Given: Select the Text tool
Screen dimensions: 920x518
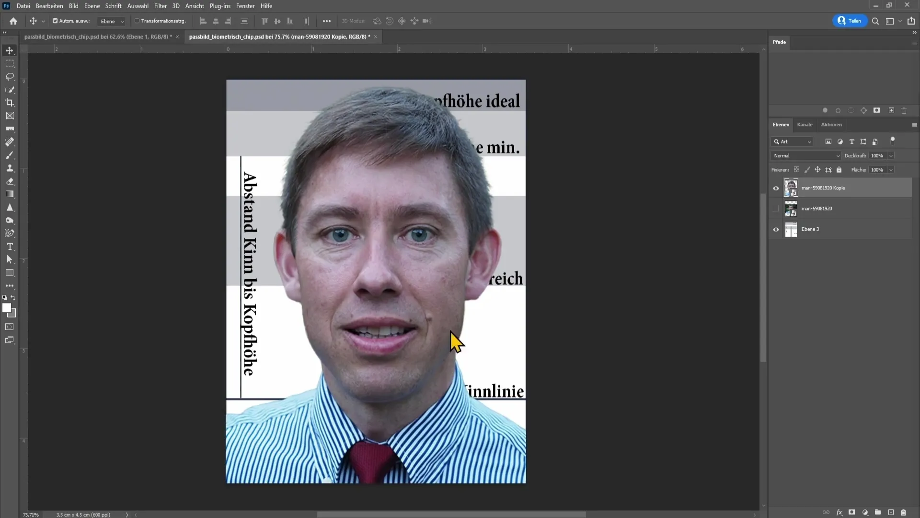Looking at the screenshot, I should coord(10,247).
